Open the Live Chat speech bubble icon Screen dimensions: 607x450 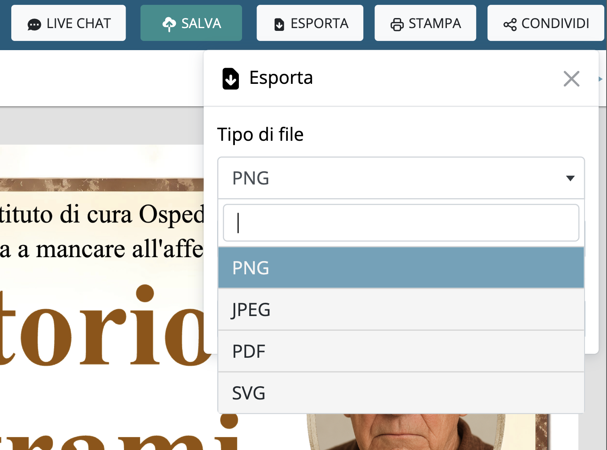point(34,24)
